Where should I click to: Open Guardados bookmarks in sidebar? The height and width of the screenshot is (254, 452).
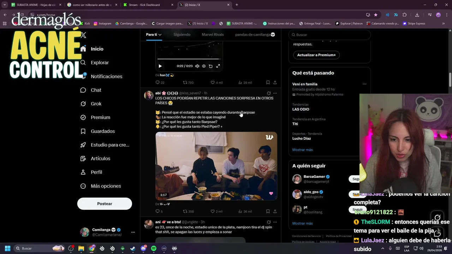[x=98, y=131]
